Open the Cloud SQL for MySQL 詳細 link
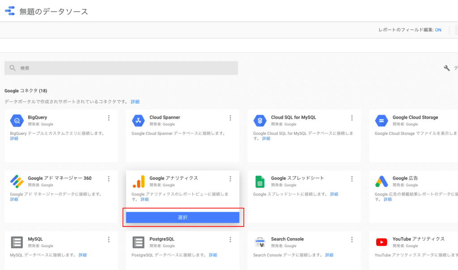 (x=266, y=139)
